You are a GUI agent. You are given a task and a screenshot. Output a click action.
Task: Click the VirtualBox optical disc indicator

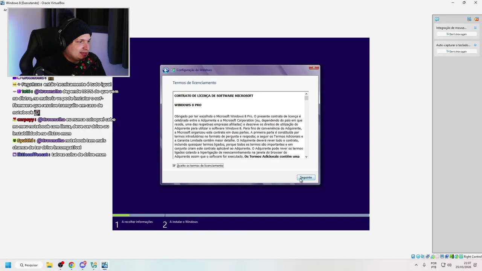(x=418, y=256)
